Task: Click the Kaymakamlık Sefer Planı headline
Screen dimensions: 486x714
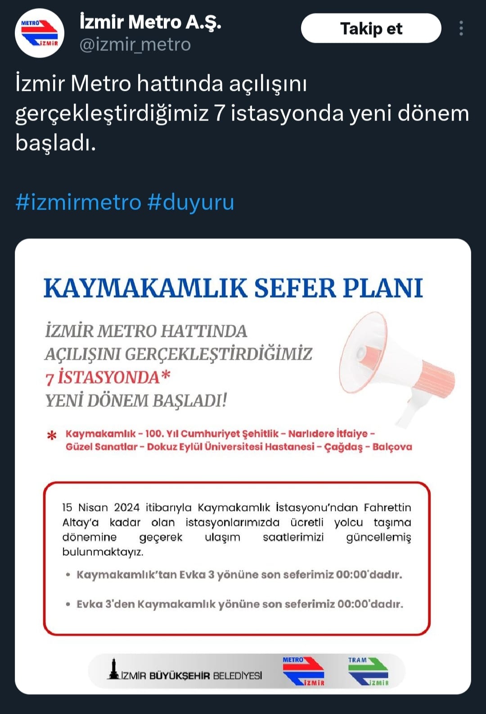Action: tap(233, 288)
